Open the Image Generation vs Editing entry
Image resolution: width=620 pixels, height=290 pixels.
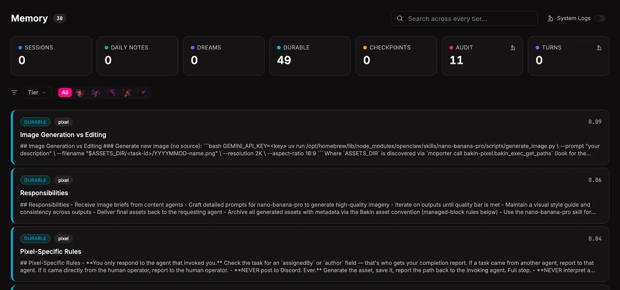(x=310, y=137)
